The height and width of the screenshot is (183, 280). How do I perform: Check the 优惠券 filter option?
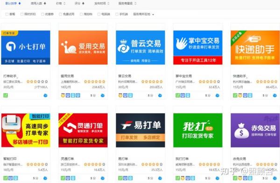[x=42, y=14]
